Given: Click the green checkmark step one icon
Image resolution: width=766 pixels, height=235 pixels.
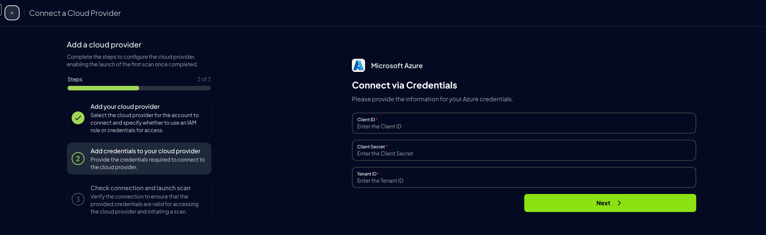Looking at the screenshot, I should coord(78,118).
